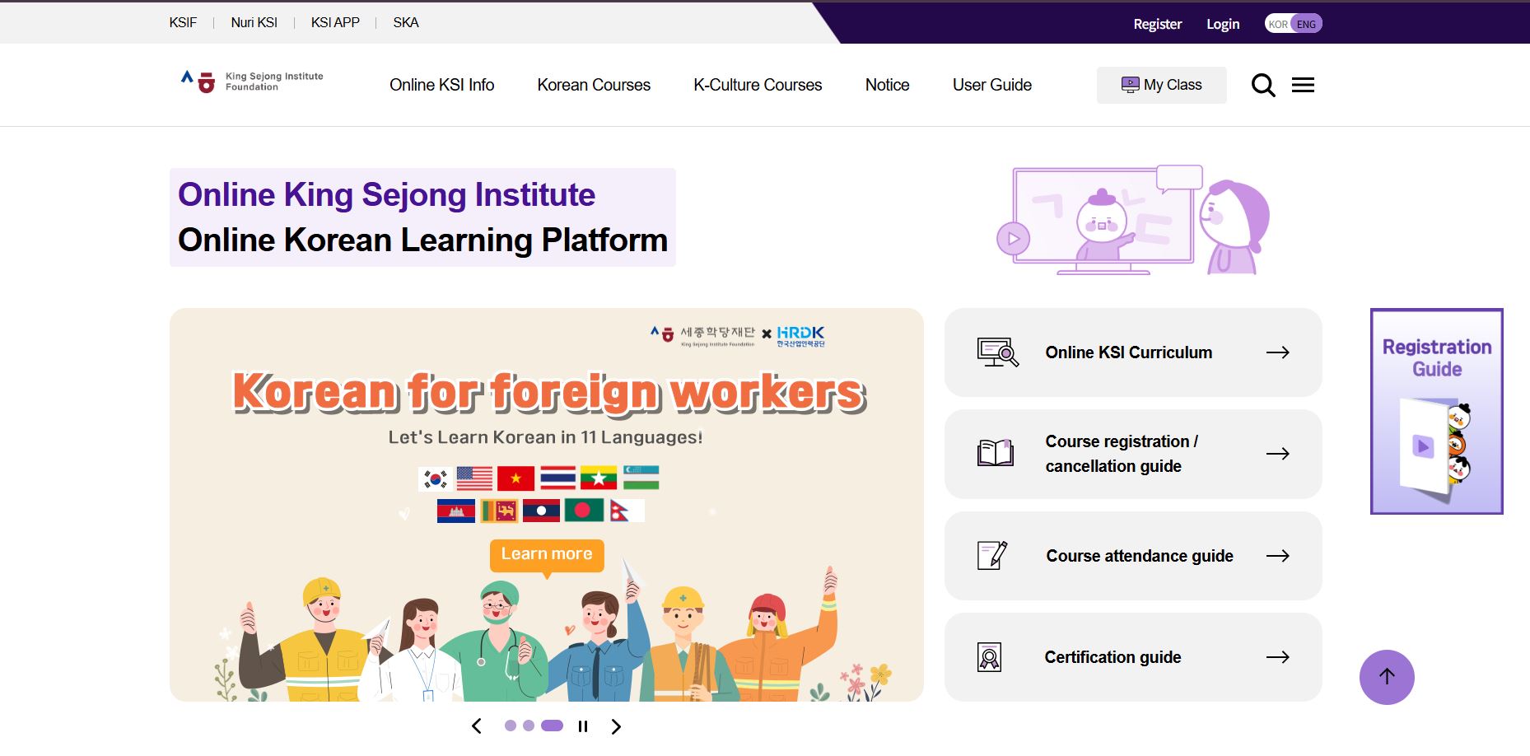The width and height of the screenshot is (1530, 756).
Task: Expand the K-Culture Courses menu
Action: (758, 85)
